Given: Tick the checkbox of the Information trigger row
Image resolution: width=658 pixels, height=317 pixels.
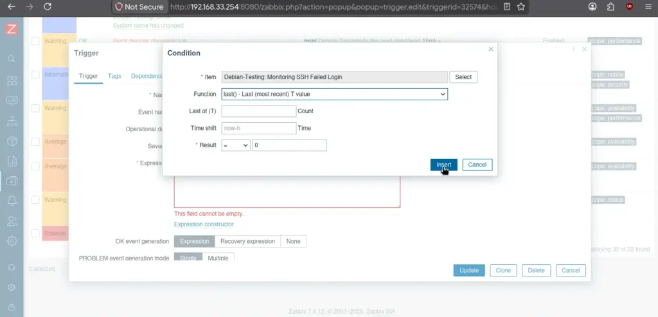Looking at the screenshot, I should 36,75.
